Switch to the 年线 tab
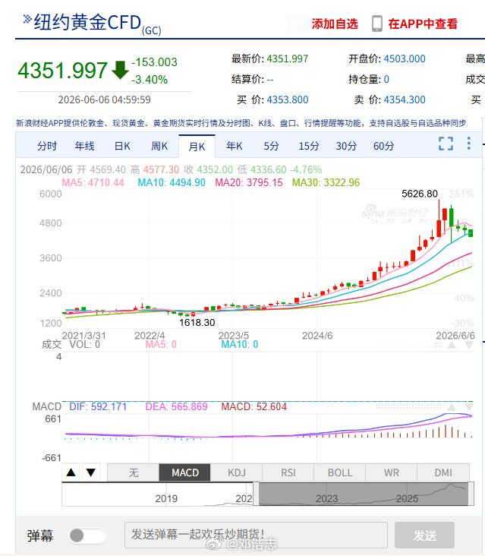 (x=85, y=146)
